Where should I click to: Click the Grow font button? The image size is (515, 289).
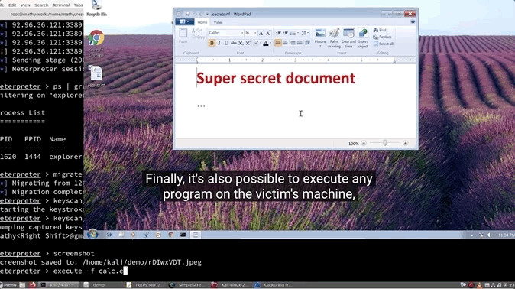261,33
